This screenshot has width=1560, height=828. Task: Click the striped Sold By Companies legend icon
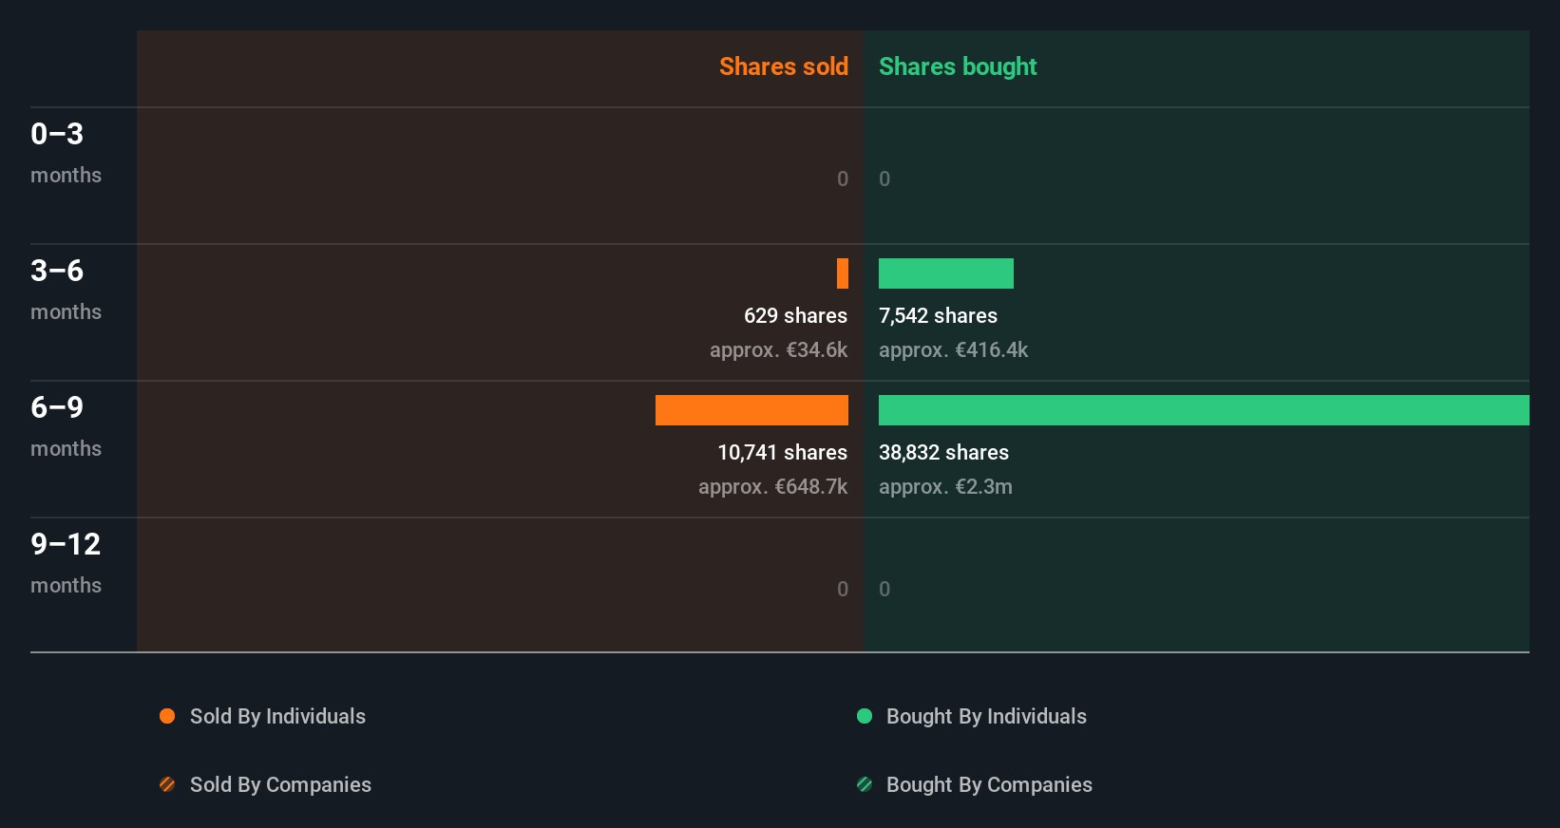click(x=167, y=784)
